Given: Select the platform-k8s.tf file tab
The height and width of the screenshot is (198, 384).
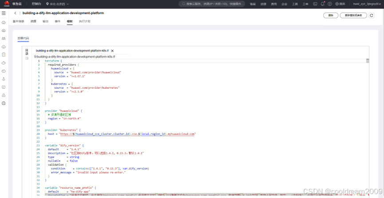Looking at the screenshot, I should [x=72, y=51].
